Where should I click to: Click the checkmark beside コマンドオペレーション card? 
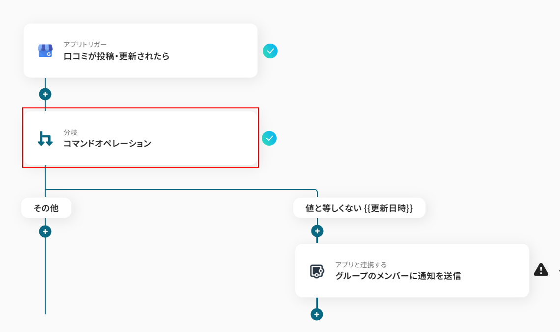tap(269, 138)
